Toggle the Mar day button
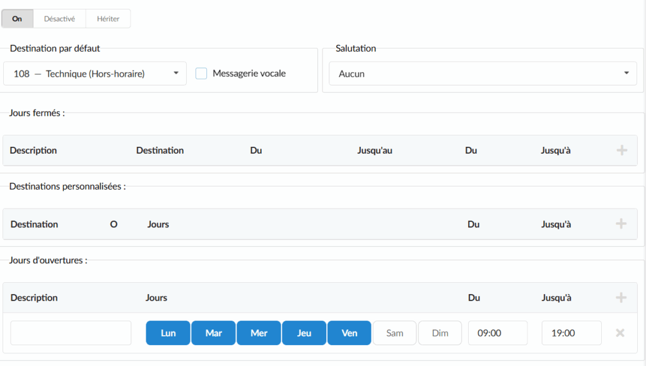Screen dimensions: 646x366 coord(213,333)
